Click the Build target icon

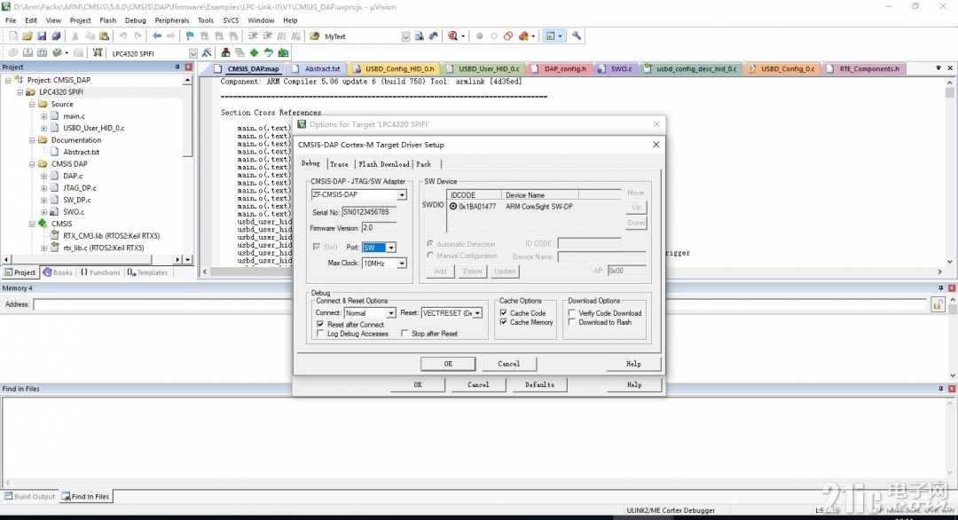(27, 53)
